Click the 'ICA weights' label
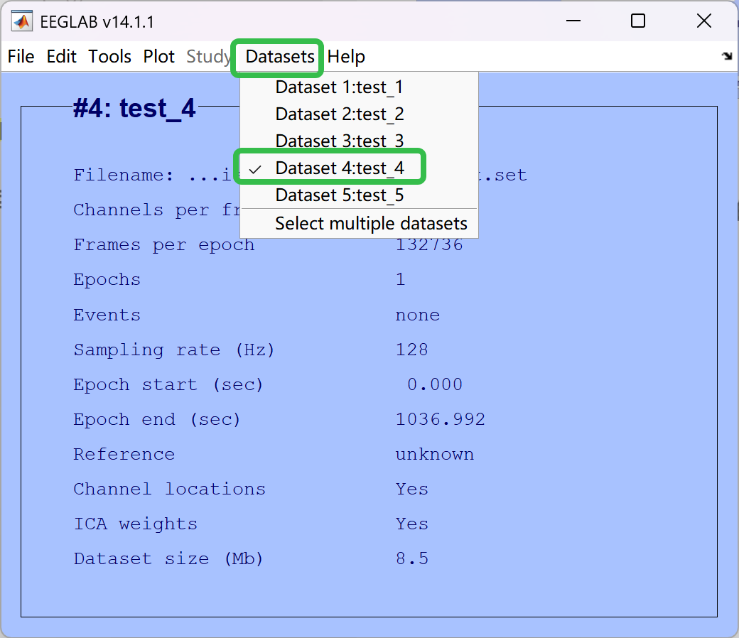 tap(136, 524)
